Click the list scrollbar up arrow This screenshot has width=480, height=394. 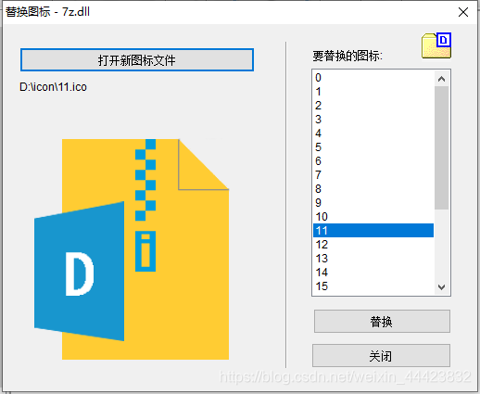point(441,79)
